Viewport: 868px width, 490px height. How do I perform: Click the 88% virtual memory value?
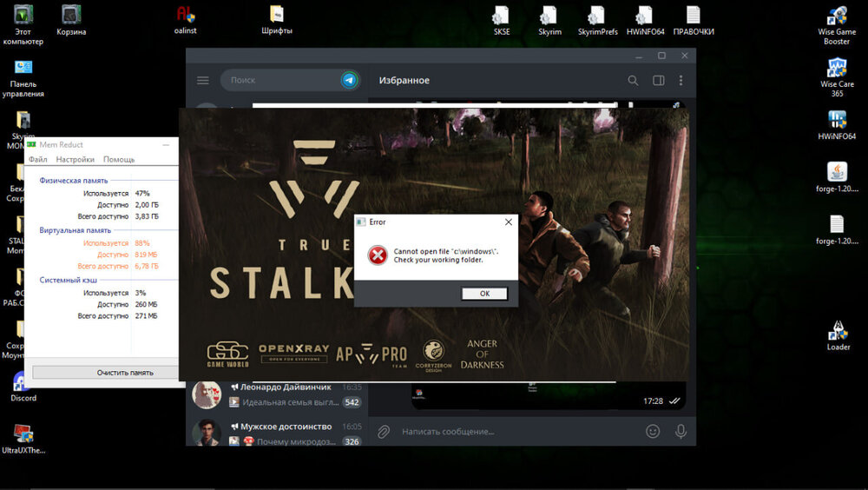pyautogui.click(x=142, y=243)
